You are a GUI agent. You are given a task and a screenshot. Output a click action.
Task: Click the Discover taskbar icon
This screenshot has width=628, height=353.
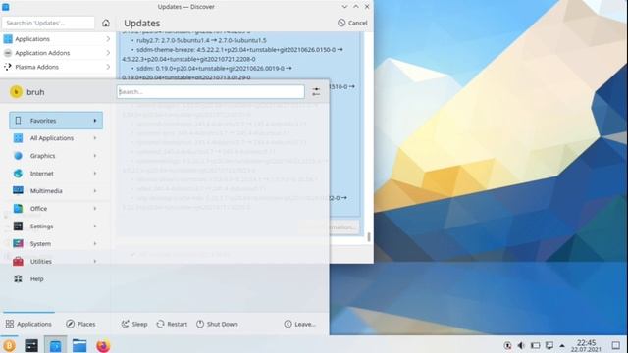[55, 345]
